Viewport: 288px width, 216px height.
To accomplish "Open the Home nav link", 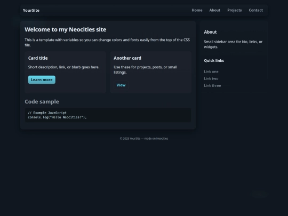I will click(197, 10).
